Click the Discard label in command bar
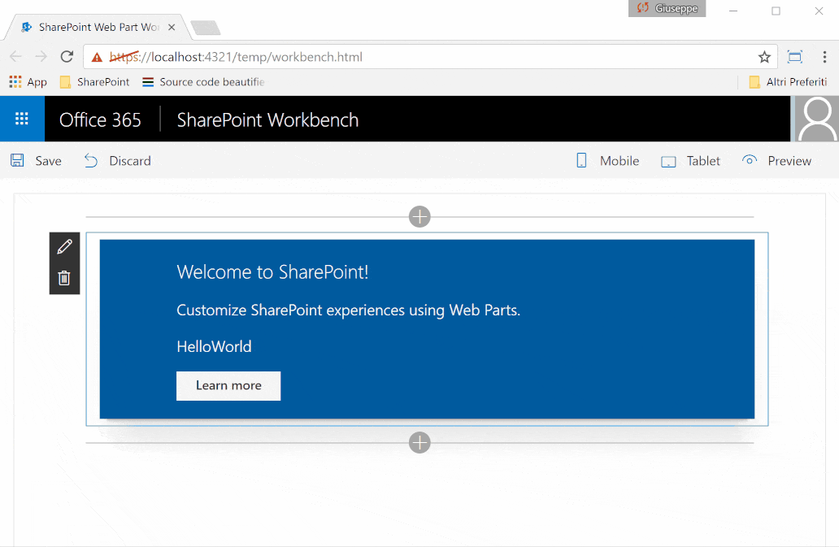This screenshot has height=547, width=839. point(130,161)
